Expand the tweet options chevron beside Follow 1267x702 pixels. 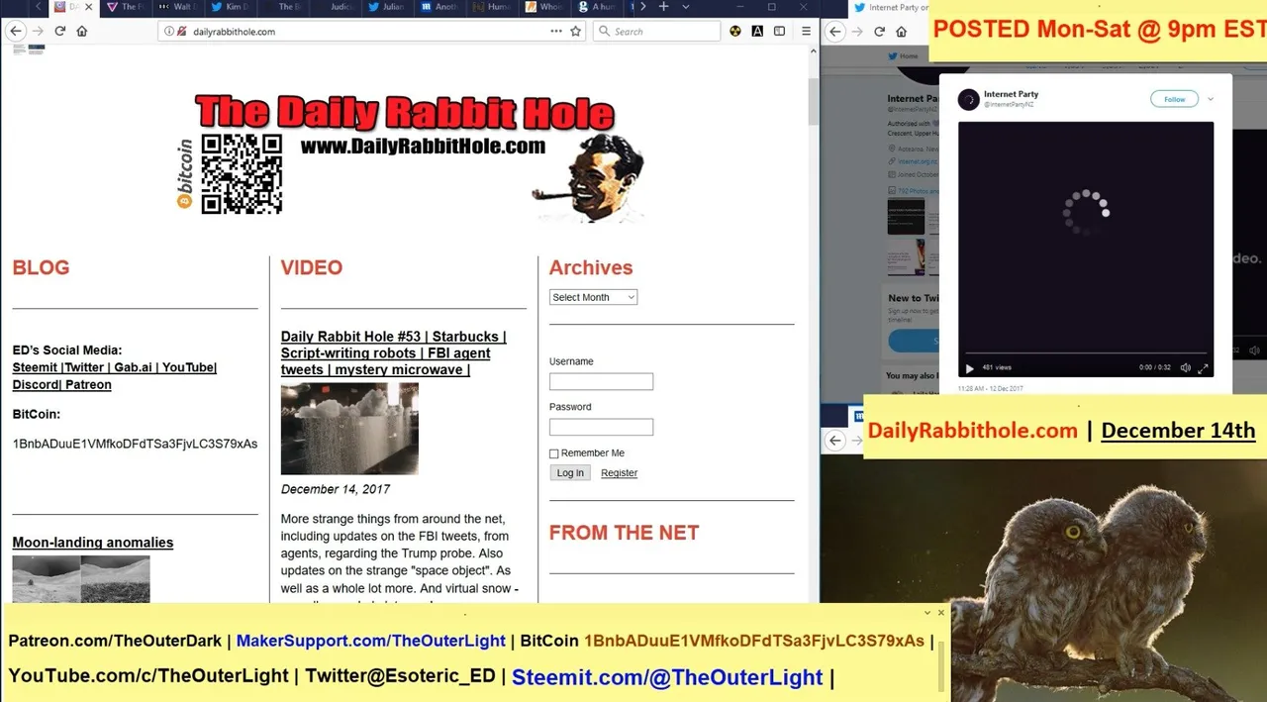coord(1211,99)
